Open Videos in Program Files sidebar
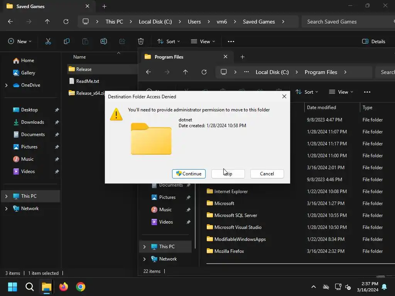The width and height of the screenshot is (395, 296). (x=166, y=222)
